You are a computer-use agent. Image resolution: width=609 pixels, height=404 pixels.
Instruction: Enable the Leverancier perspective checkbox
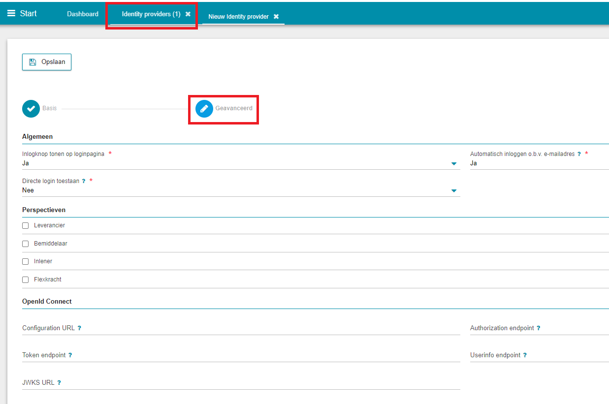click(26, 226)
